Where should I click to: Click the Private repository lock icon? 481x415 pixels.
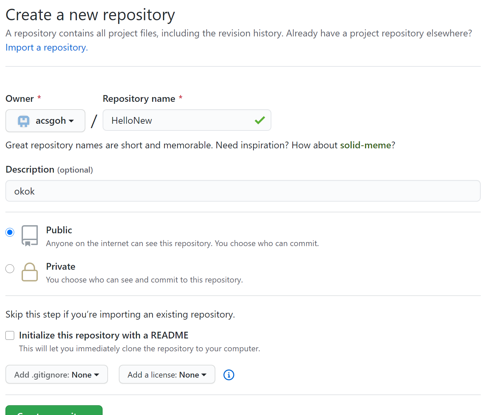30,272
